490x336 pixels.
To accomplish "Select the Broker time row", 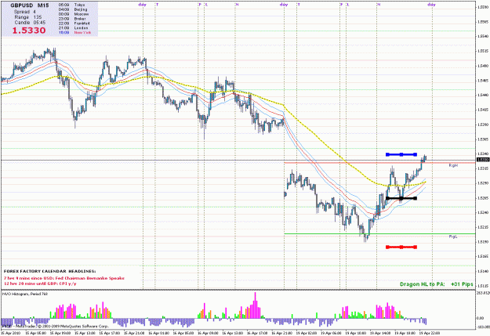I will (x=72, y=19).
